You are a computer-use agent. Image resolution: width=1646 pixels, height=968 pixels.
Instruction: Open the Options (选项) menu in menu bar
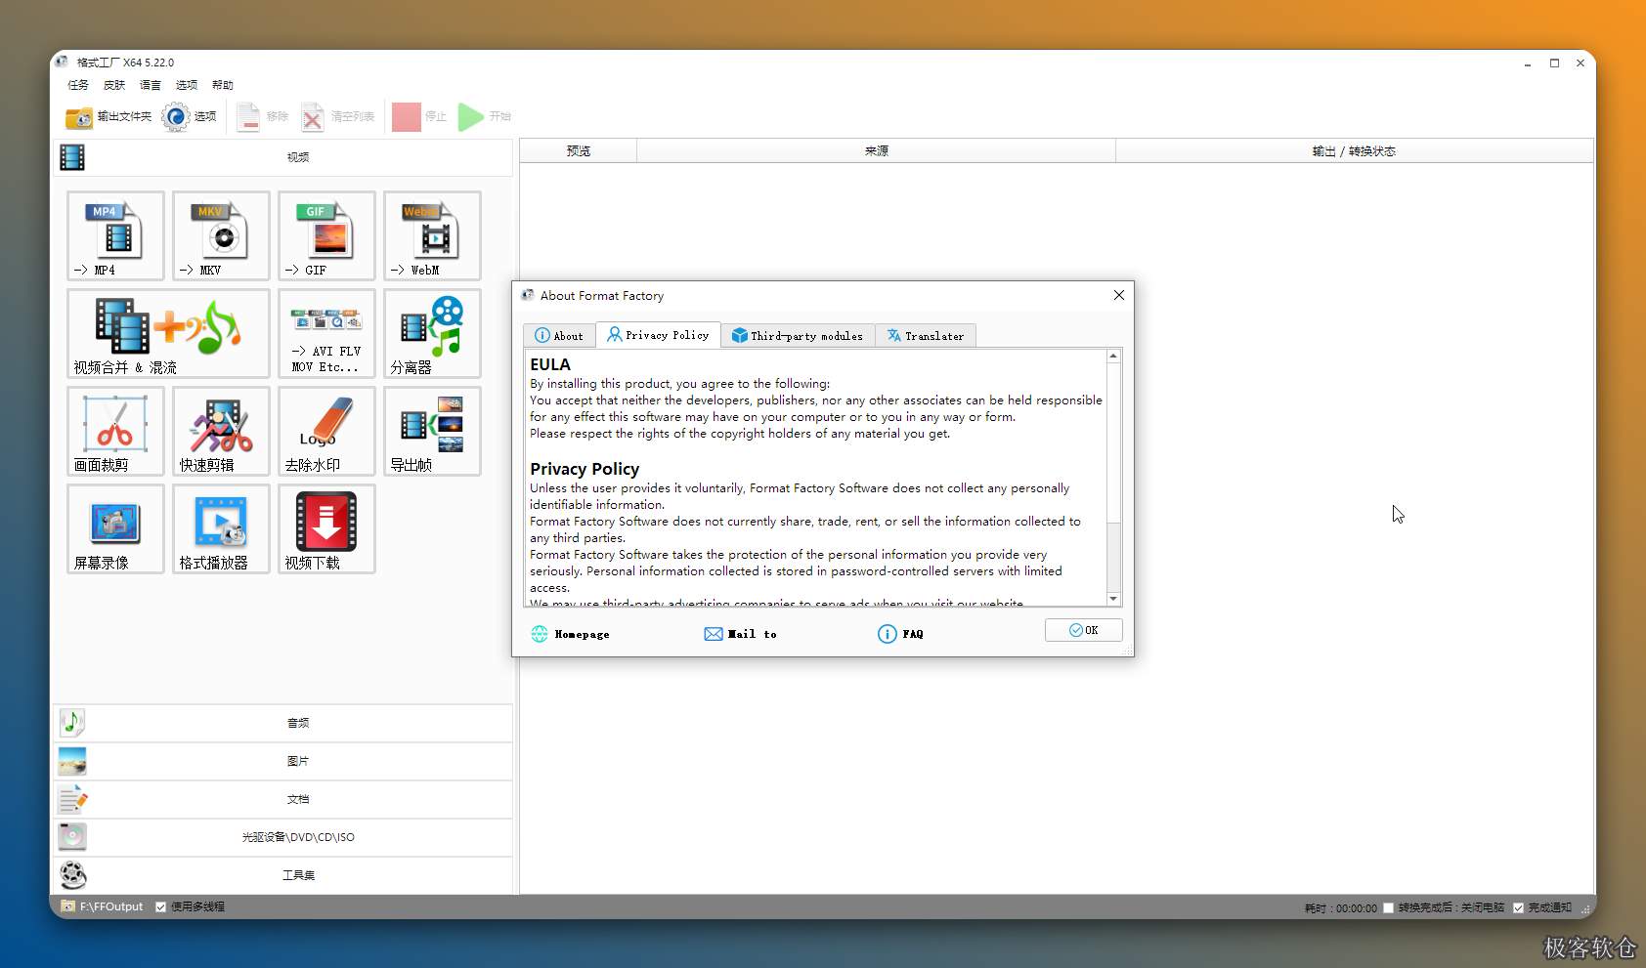click(187, 85)
